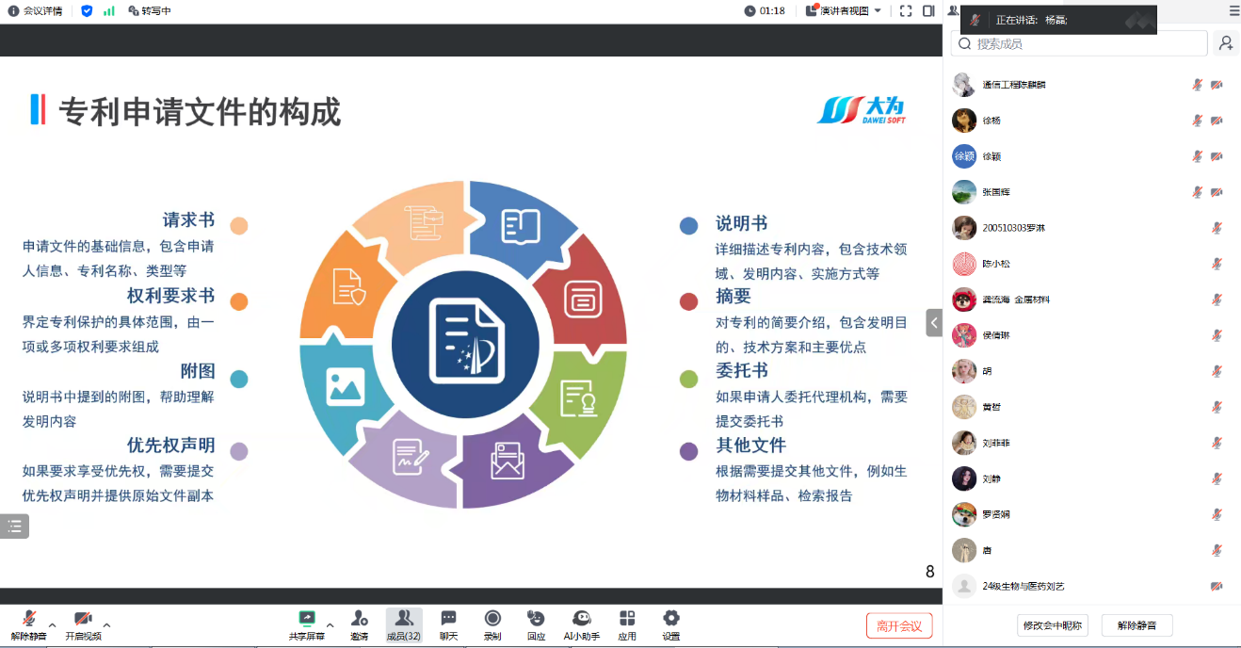Click the 共享屏幕 share screen icon

(x=307, y=619)
